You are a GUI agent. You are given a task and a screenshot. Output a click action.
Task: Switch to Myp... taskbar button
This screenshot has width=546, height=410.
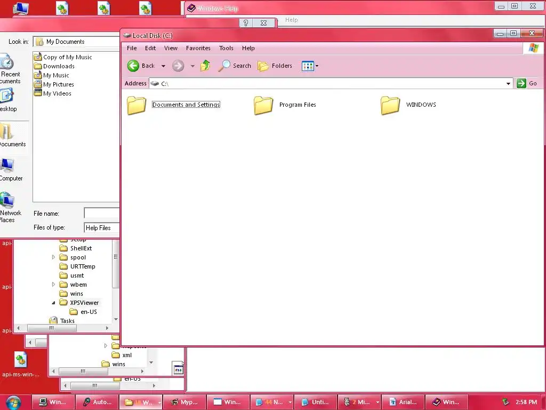184,402
